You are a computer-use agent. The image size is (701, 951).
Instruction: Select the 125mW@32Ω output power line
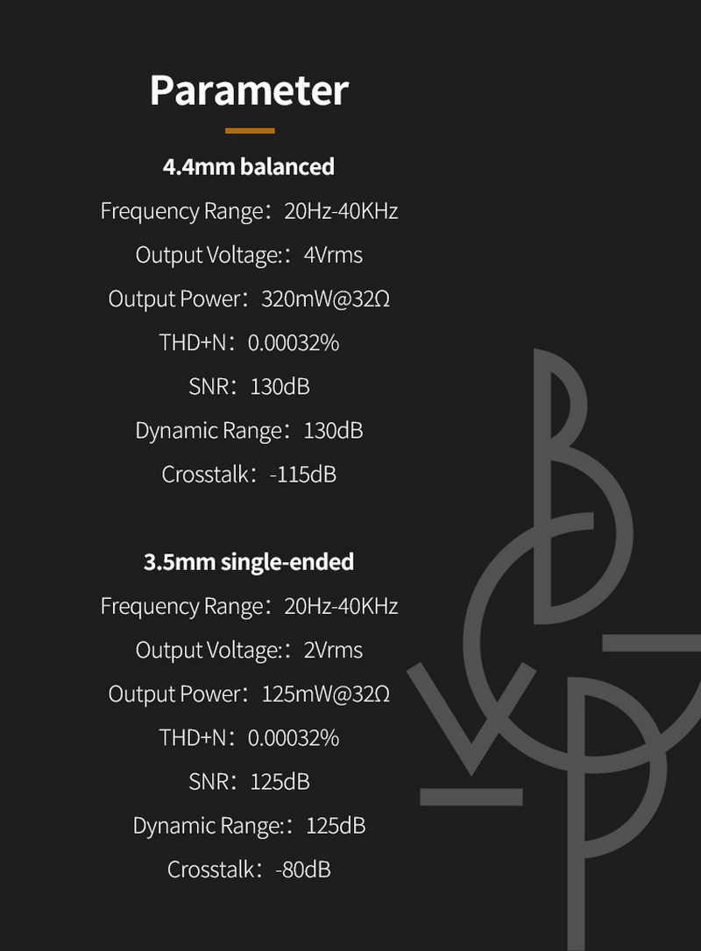point(249,694)
